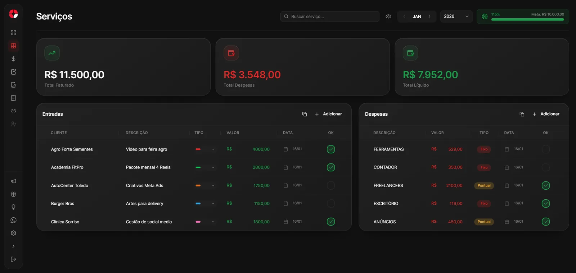Check OK for FERRAMENTAS expense
The height and width of the screenshot is (273, 576).
(x=546, y=149)
